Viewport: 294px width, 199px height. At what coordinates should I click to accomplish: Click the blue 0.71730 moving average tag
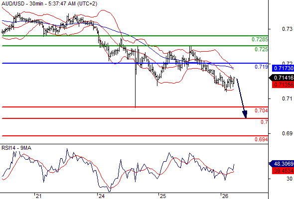click(283, 68)
